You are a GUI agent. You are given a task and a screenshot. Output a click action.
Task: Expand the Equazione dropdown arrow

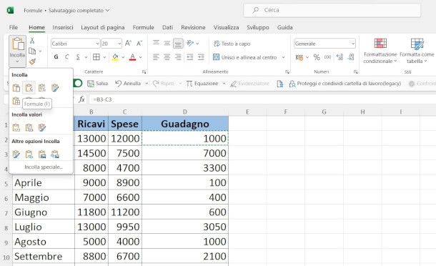point(224,84)
